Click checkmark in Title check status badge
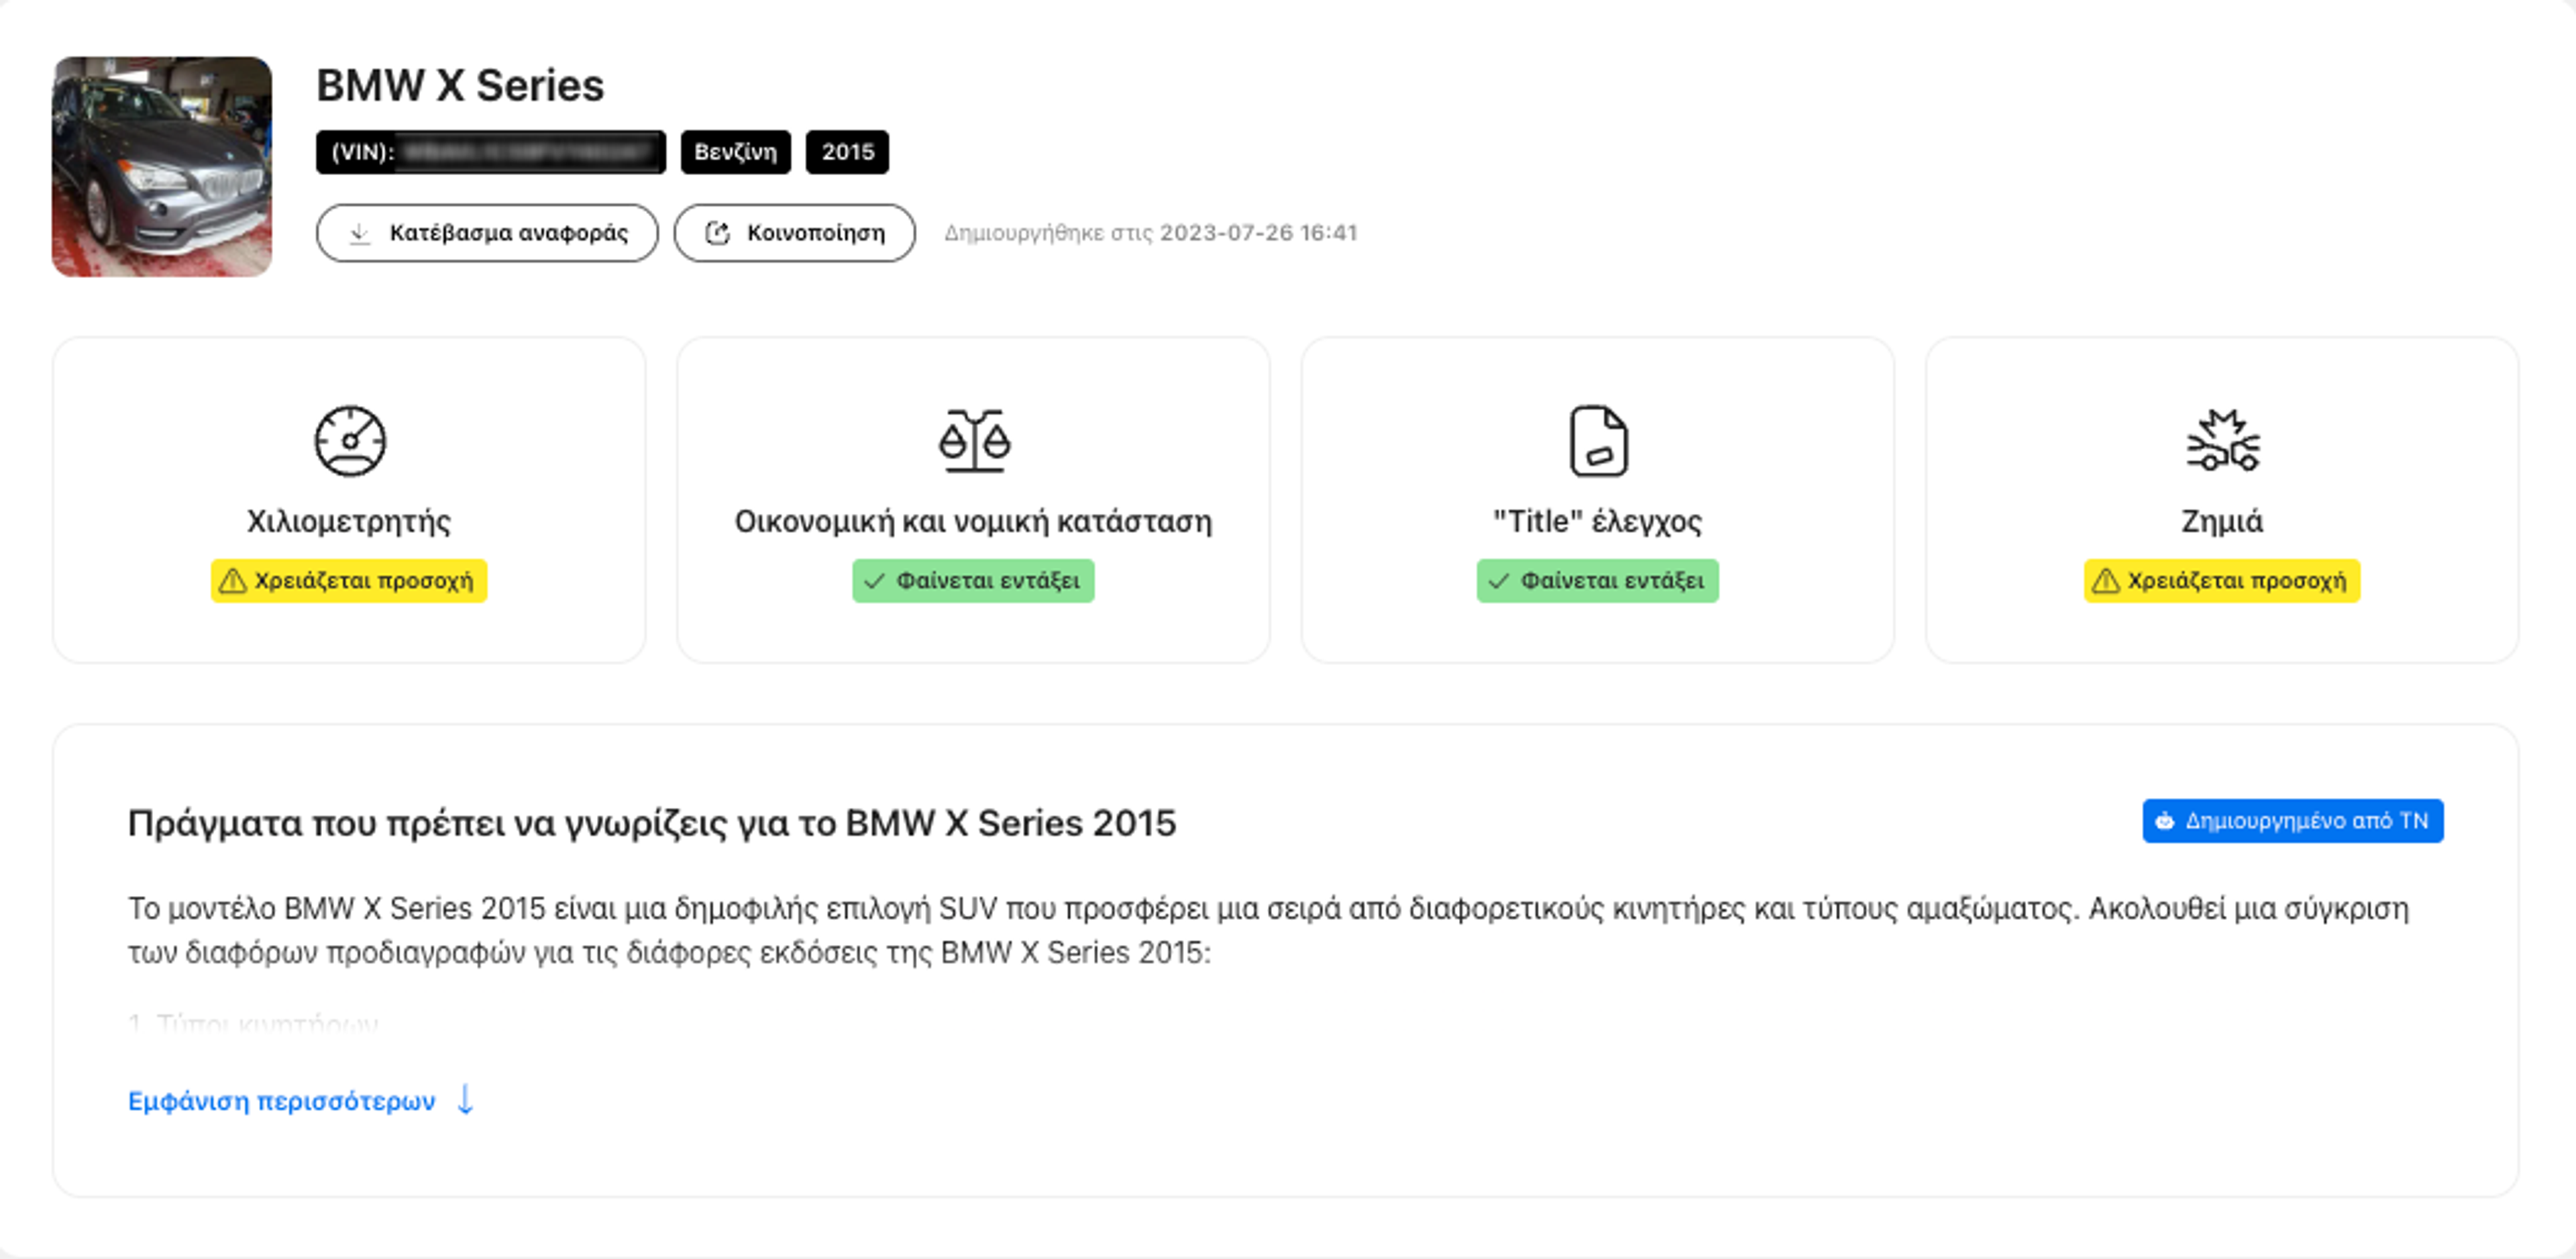Screen dimensions: 2576x1259 [x=1498, y=581]
